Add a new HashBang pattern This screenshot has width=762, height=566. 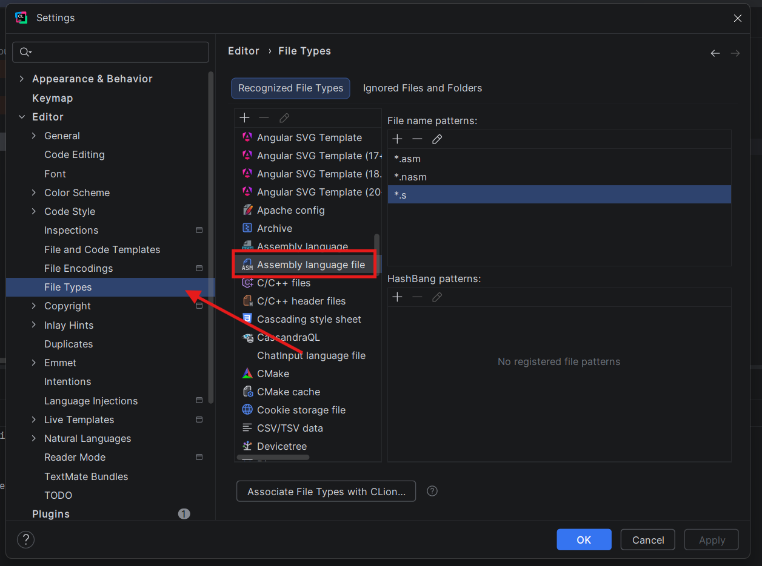tap(397, 297)
